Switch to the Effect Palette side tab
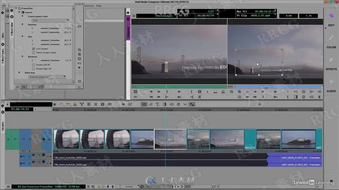The image size is (339, 190). point(3,56)
